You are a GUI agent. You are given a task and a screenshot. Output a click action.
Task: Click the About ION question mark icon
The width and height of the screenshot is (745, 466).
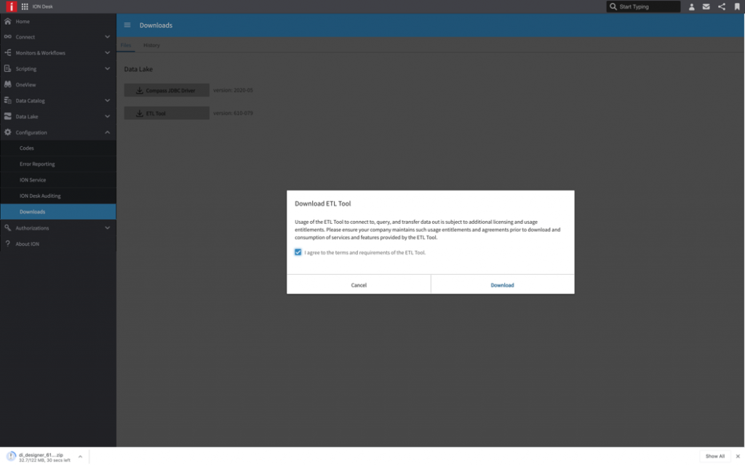tap(7, 244)
